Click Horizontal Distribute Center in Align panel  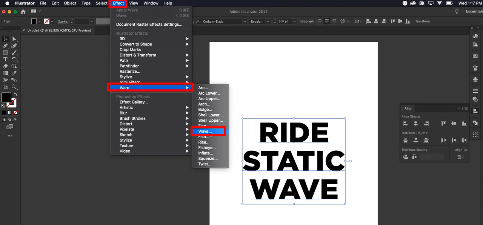click(x=454, y=140)
